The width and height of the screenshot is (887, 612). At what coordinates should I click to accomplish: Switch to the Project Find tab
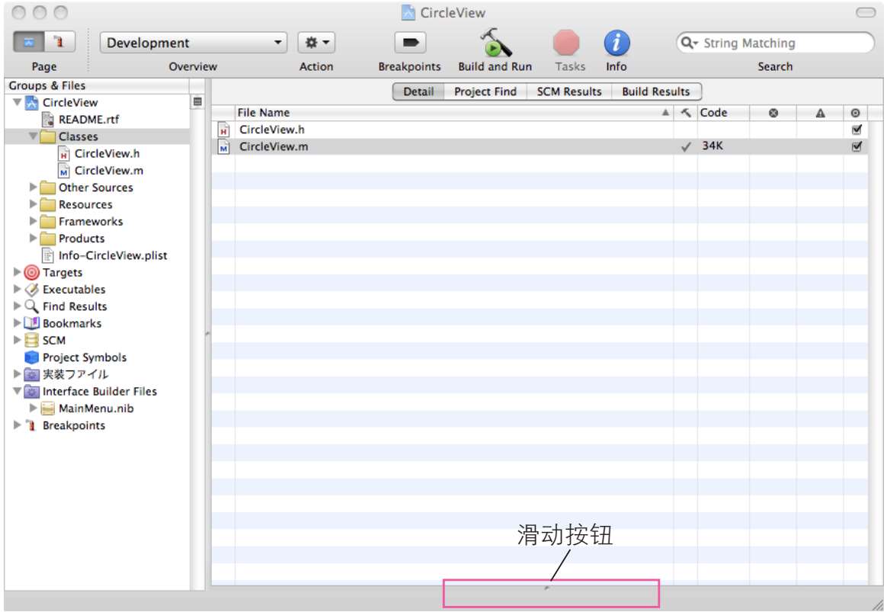[x=485, y=91]
